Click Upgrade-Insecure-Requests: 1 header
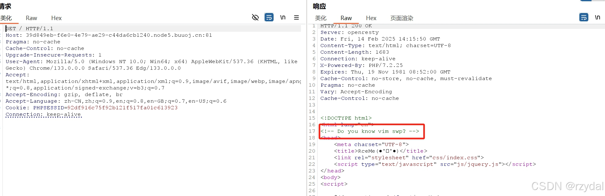The height and width of the screenshot is (196, 605). 53,55
